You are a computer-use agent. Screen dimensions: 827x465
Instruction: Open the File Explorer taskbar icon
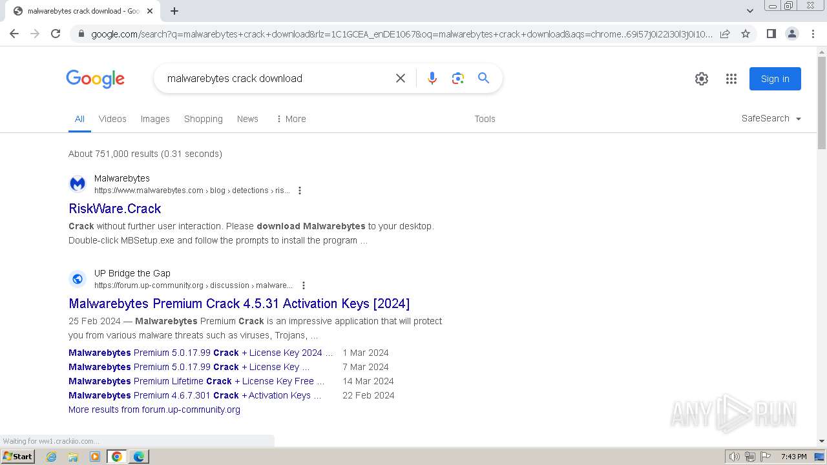[73, 457]
